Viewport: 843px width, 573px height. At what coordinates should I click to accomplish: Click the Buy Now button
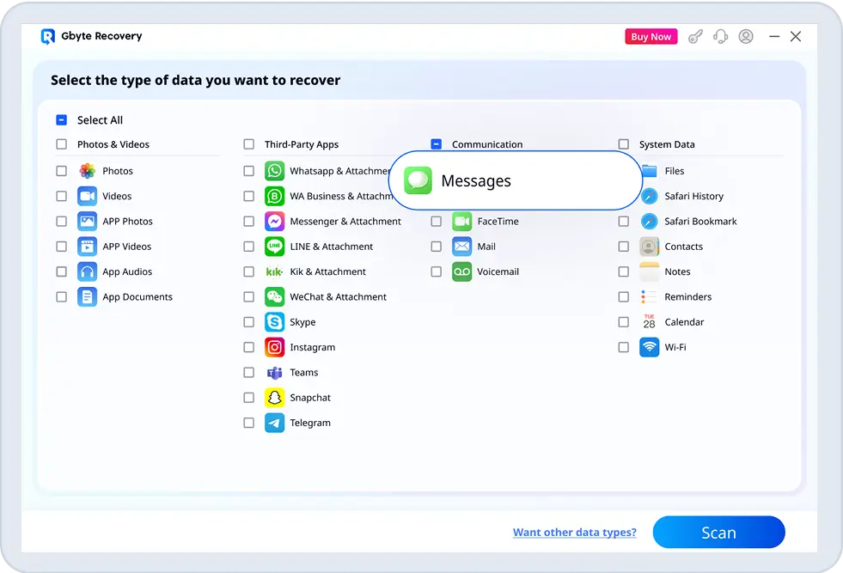(651, 37)
